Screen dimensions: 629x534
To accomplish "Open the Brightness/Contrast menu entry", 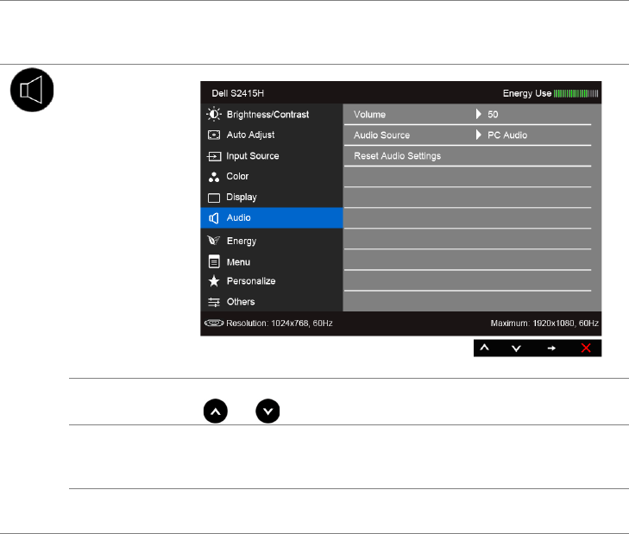I will (272, 115).
